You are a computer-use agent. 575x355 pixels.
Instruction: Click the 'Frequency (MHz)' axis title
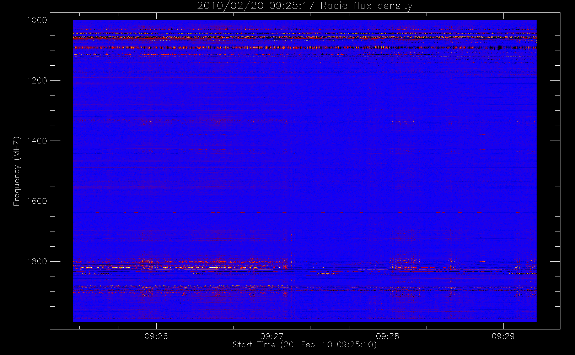(x=17, y=171)
